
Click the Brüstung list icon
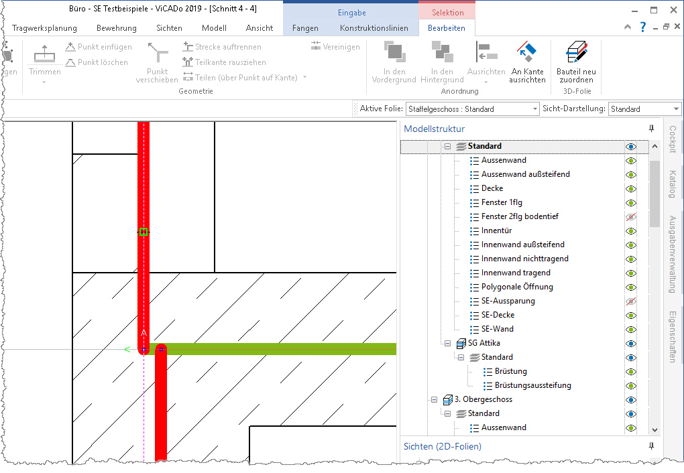tap(488, 371)
